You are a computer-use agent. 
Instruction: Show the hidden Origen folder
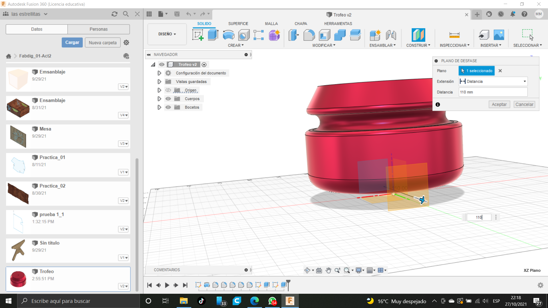[x=168, y=90]
